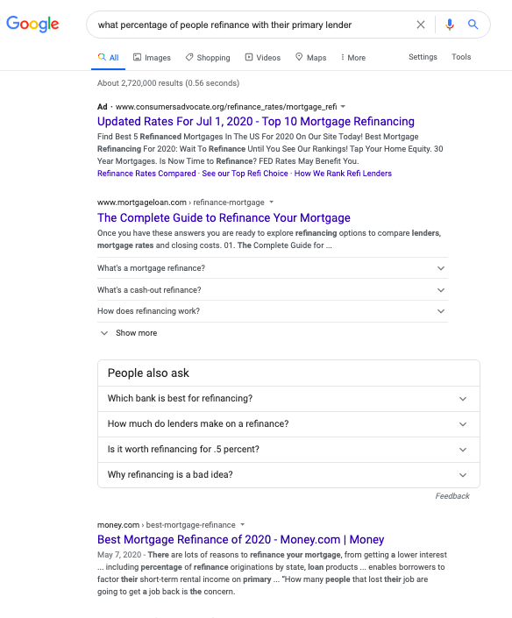Click into the search query text field

click(252, 25)
